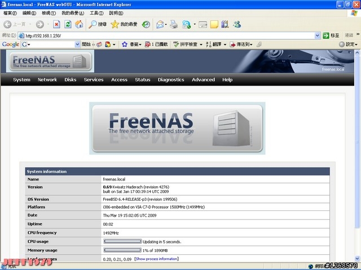Screen dimensions: 361x270
Task: Open the Research books icon
Action: 225,24
